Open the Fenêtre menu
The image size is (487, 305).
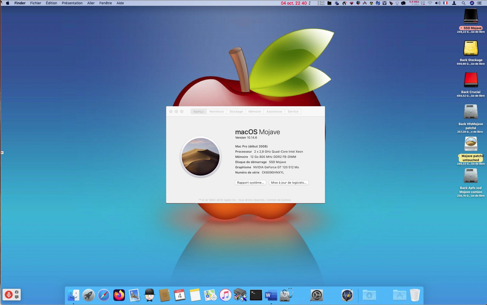(106, 3)
